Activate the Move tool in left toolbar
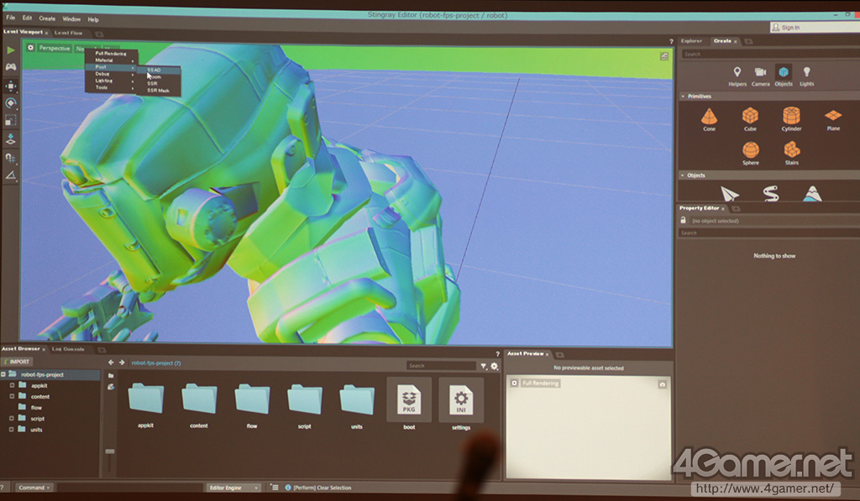This screenshot has width=860, height=501. [11, 86]
